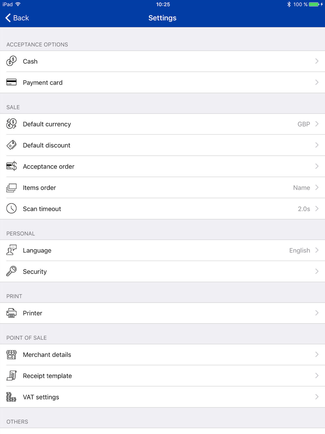Open the Acceptance order menu item
The image size is (325, 434).
162,166
